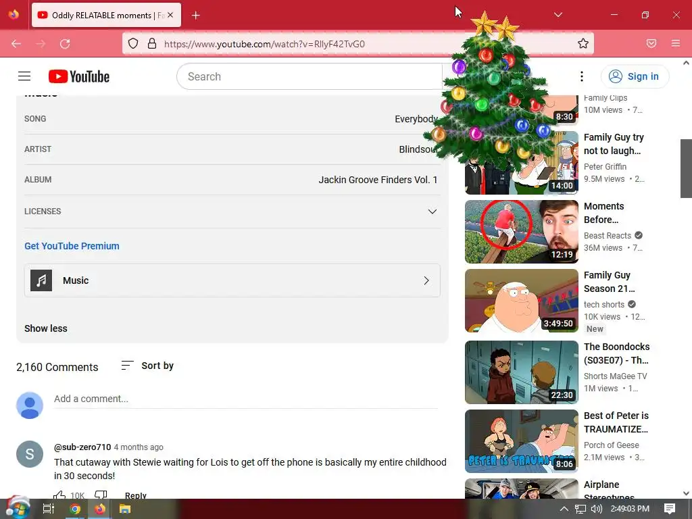Click the Firefox View icon at top-left
This screenshot has height=519, width=692.
tap(14, 15)
